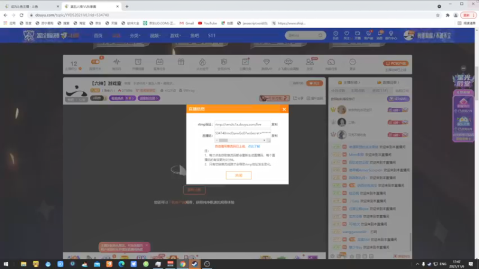The image size is (479, 269).
Task: Open the 首页 home nav item
Action: point(98,36)
